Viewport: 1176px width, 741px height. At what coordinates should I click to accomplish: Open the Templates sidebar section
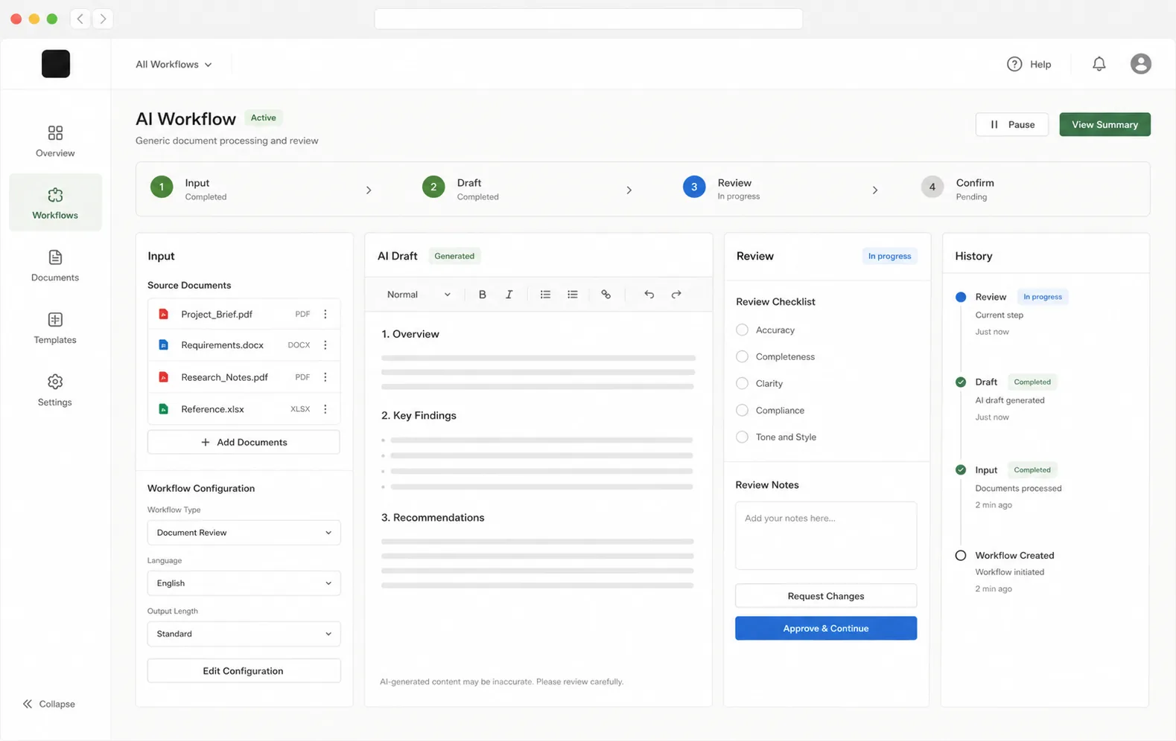click(x=55, y=328)
